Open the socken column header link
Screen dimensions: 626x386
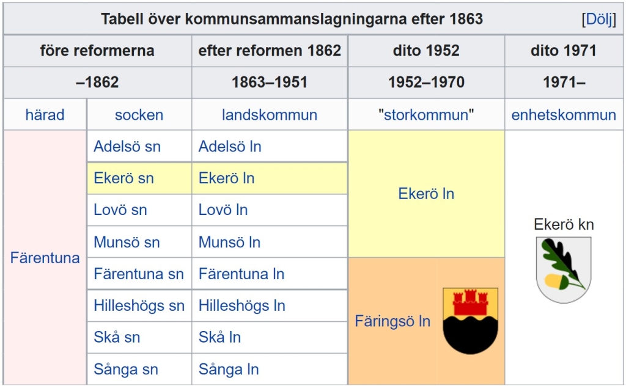pyautogui.click(x=139, y=115)
